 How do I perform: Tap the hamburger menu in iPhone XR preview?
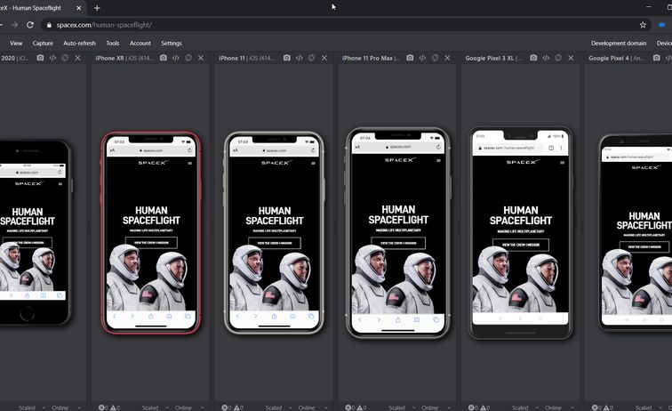point(189,163)
